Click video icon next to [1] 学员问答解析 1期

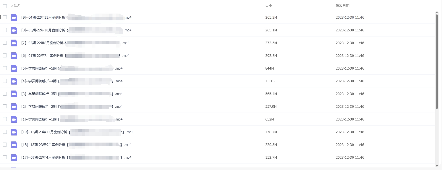click(x=14, y=119)
